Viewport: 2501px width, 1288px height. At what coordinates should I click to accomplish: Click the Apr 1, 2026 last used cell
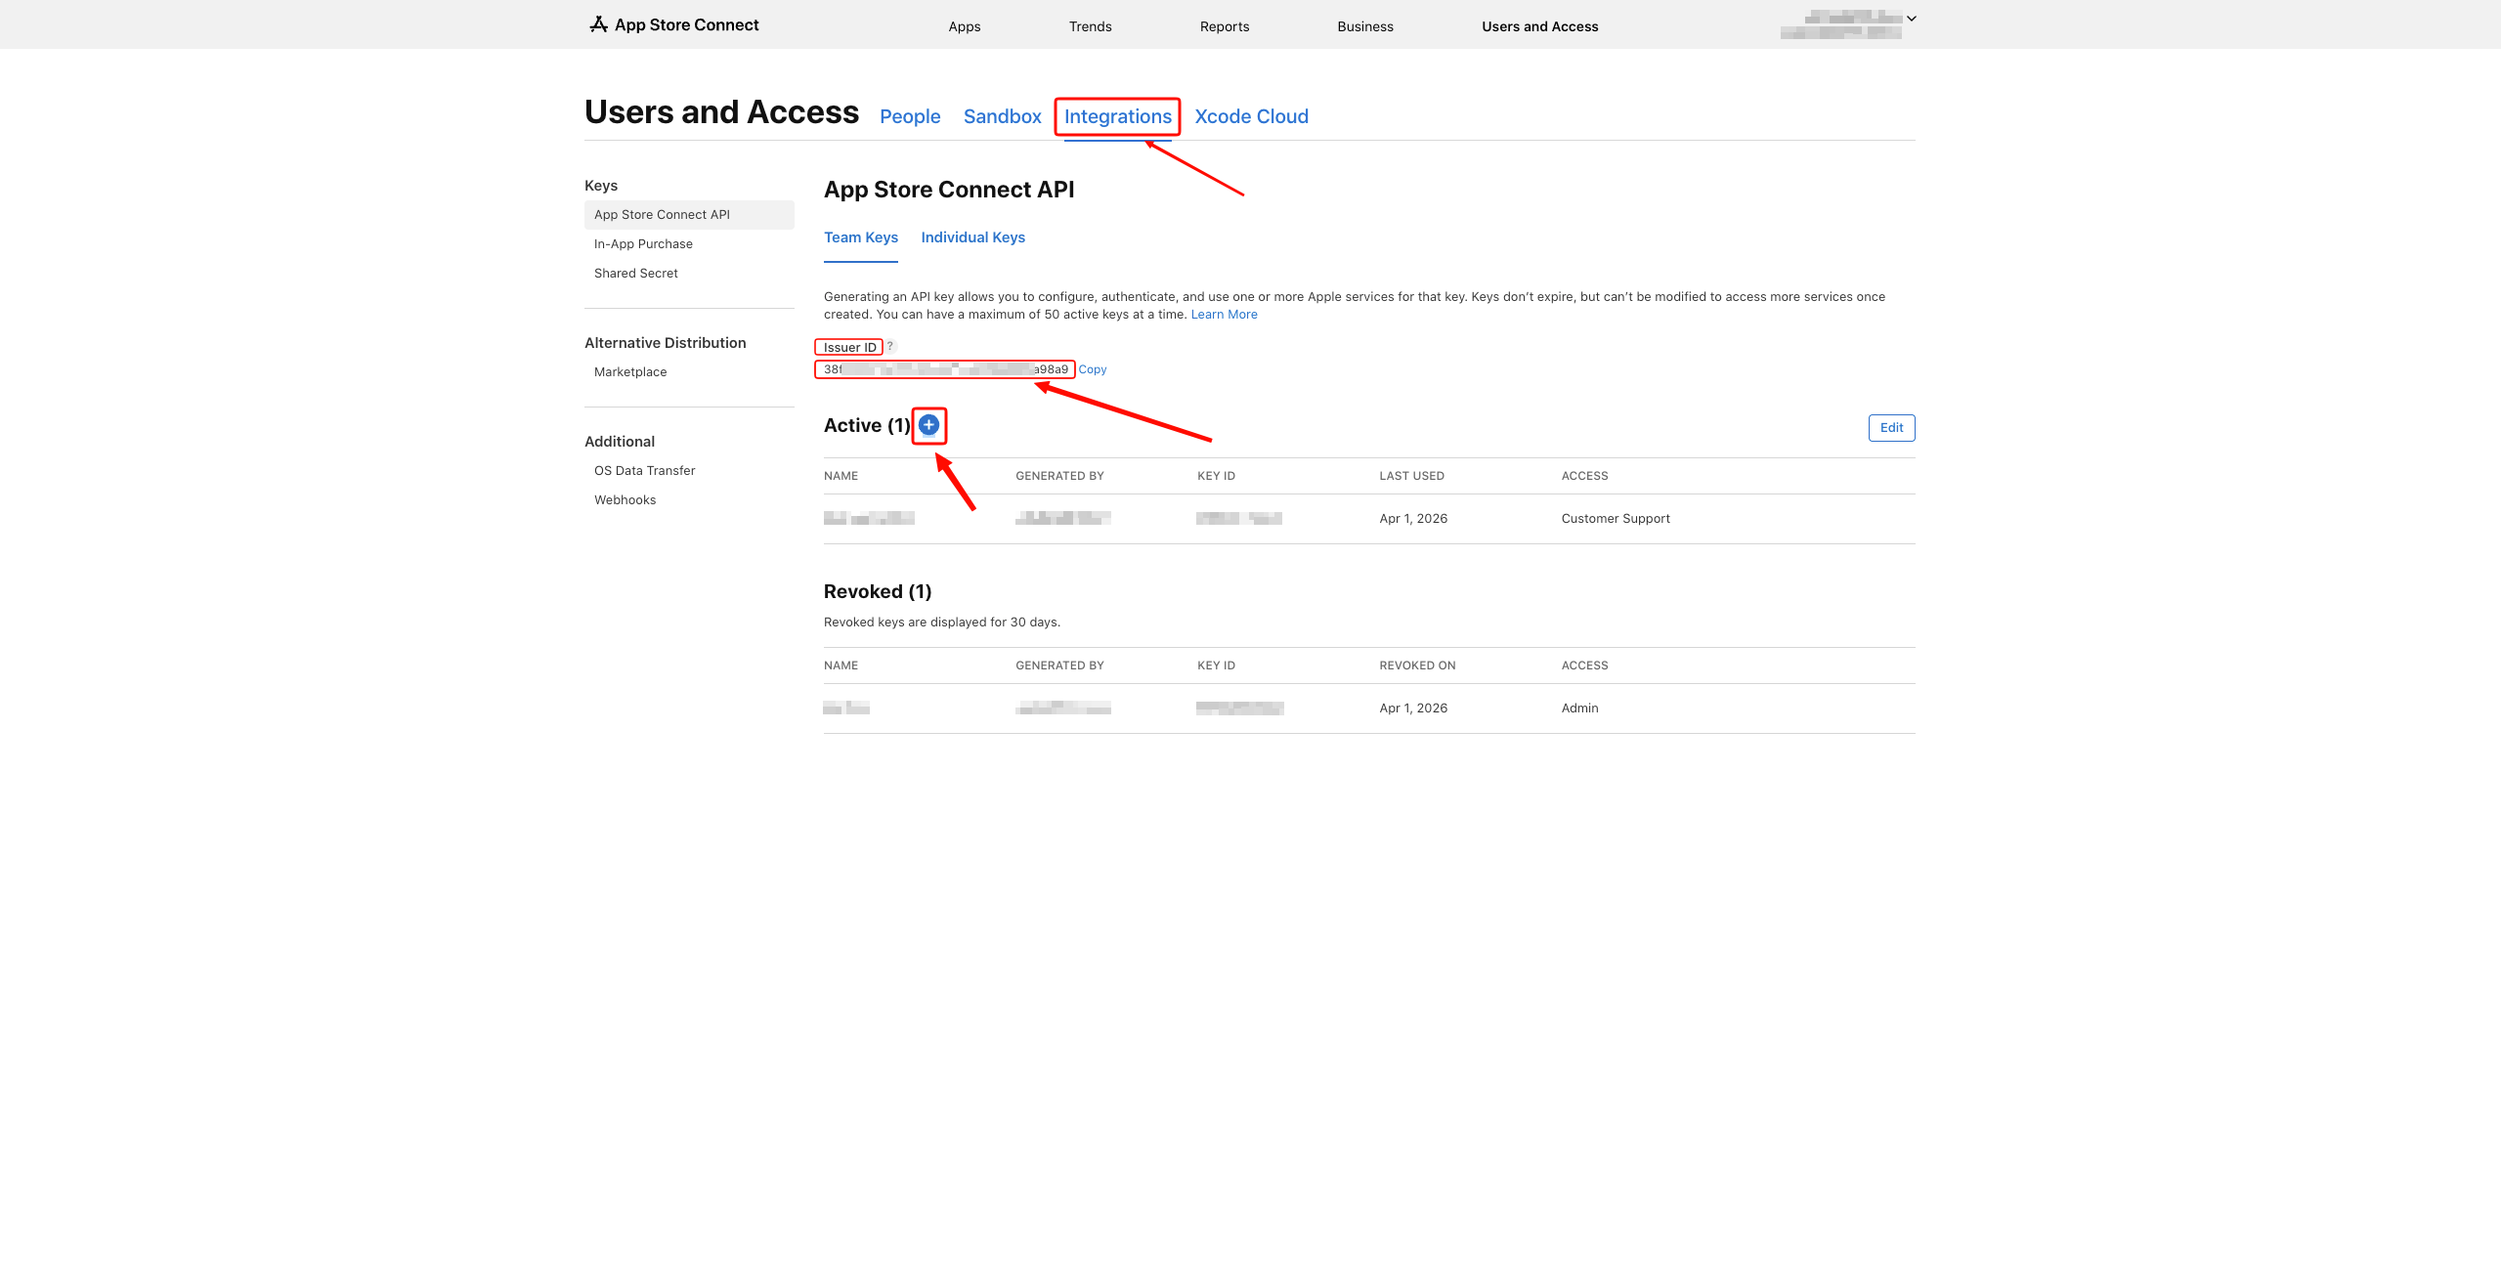[x=1412, y=519]
